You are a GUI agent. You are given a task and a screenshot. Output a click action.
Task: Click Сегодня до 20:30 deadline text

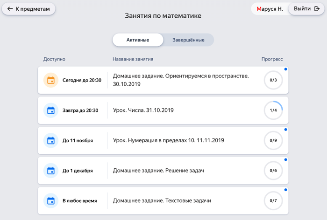point(82,80)
